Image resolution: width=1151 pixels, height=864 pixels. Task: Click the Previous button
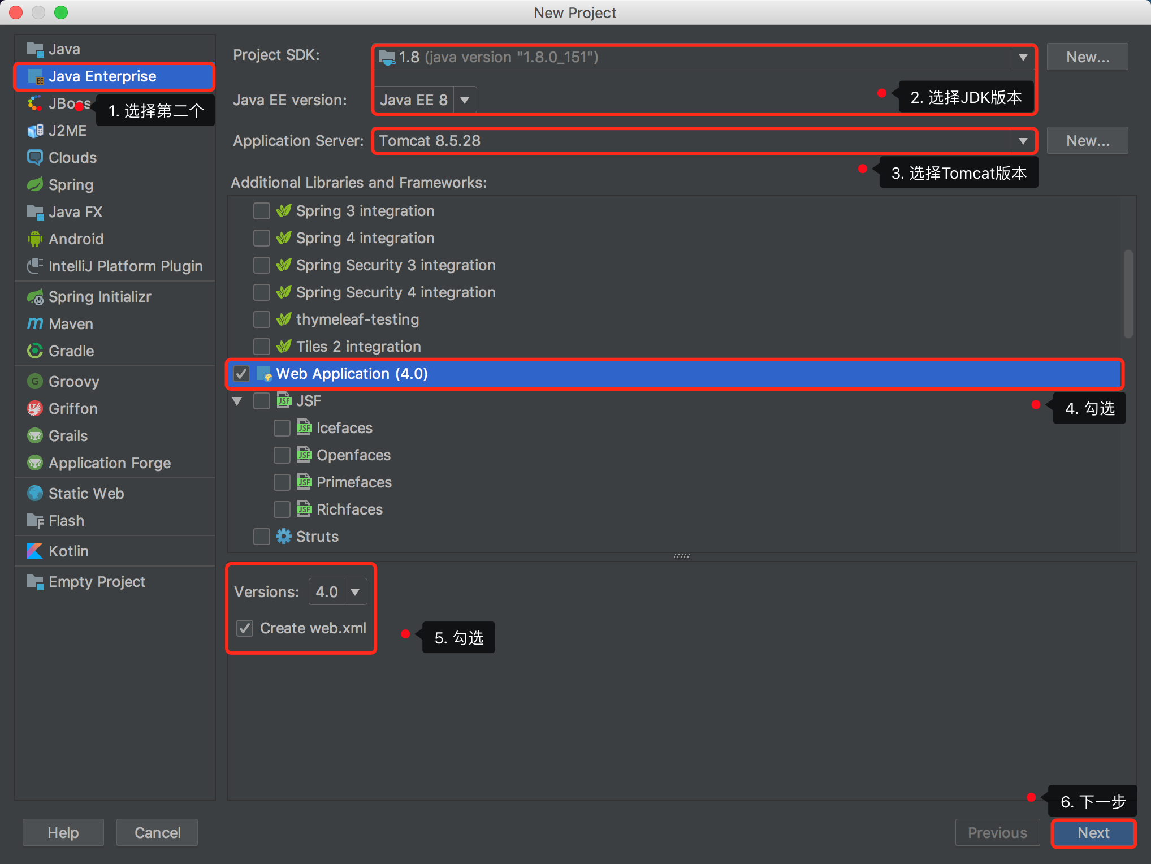pyautogui.click(x=997, y=833)
